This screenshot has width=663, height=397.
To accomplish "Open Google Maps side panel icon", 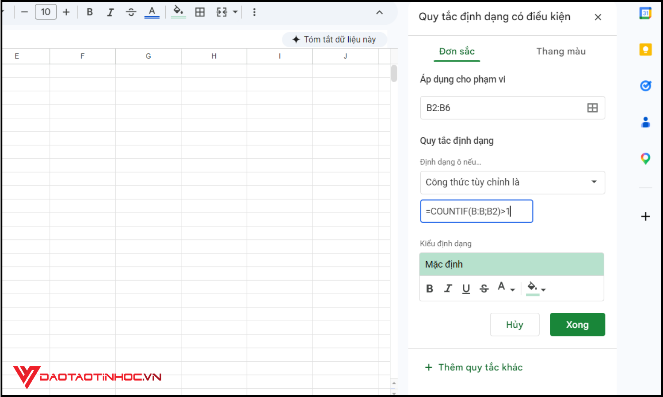I will pos(646,158).
